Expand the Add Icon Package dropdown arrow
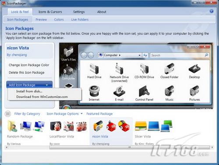 point(47,85)
